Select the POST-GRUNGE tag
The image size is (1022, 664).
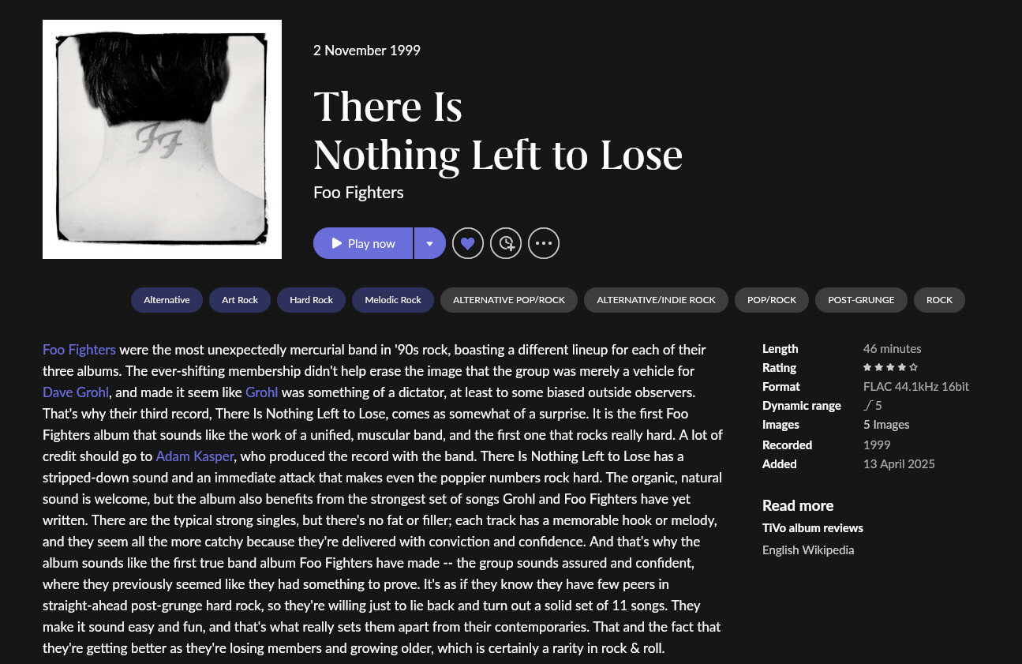coord(861,300)
